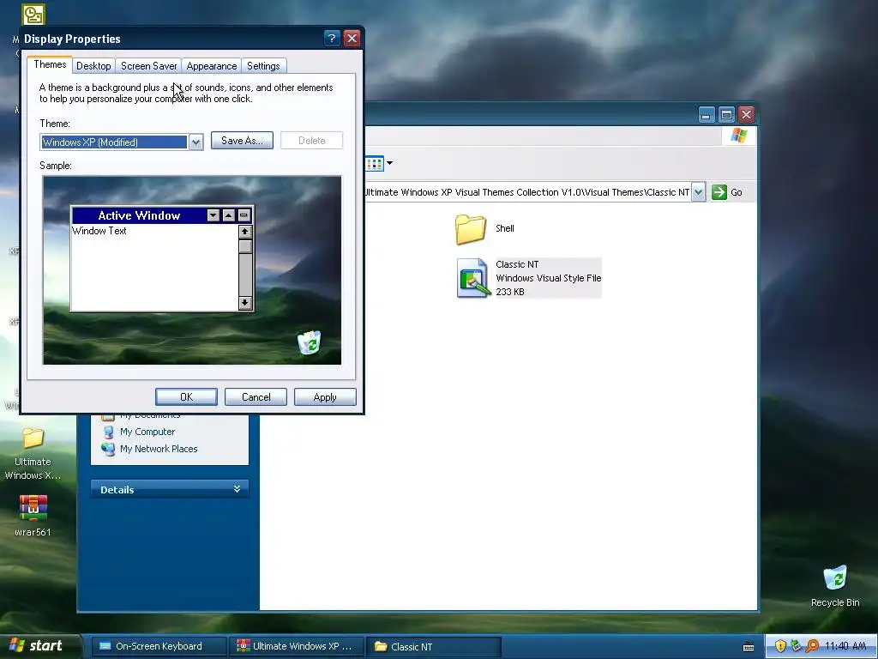The width and height of the screenshot is (878, 659).
Task: Cancel the Display Properties dialog
Action: click(x=256, y=396)
